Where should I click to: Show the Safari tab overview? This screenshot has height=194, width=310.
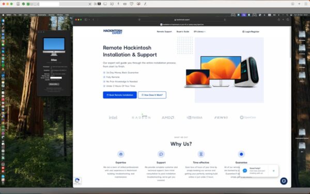pos(288,20)
